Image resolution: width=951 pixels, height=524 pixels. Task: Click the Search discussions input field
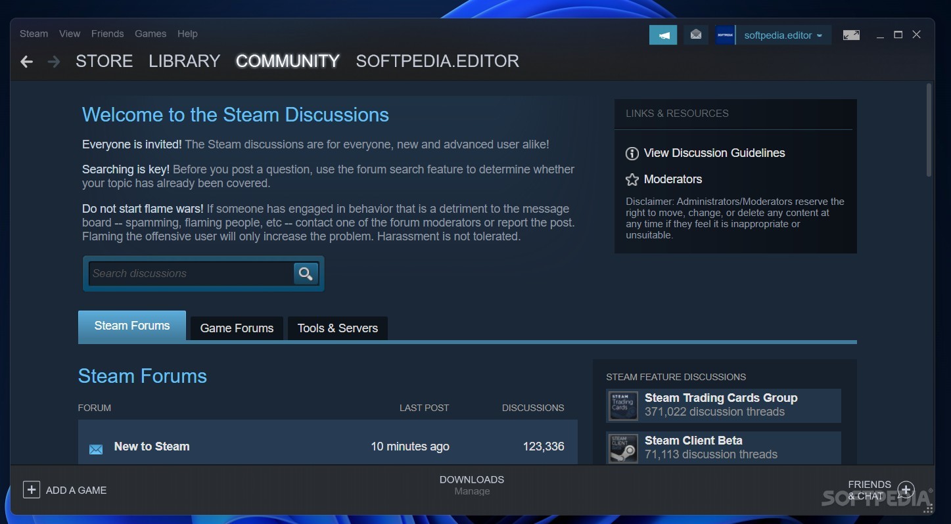pos(191,273)
